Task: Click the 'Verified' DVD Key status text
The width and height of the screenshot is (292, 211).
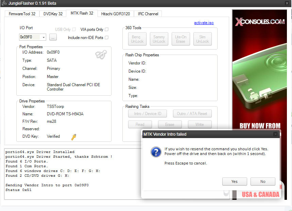Action: [x=53, y=136]
